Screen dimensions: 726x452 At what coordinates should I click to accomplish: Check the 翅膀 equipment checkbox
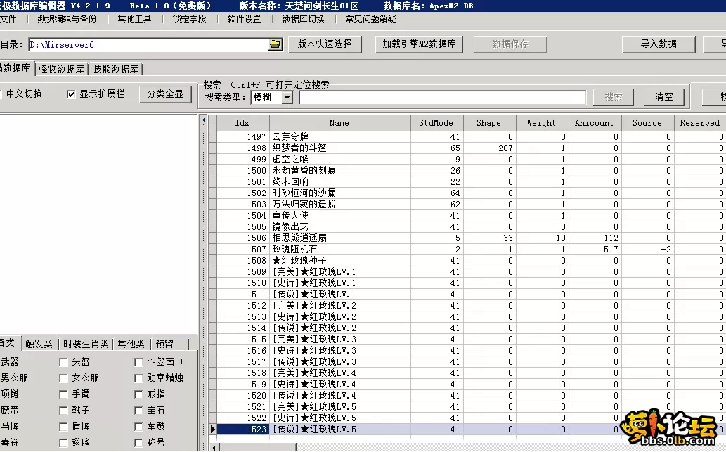click(x=63, y=441)
